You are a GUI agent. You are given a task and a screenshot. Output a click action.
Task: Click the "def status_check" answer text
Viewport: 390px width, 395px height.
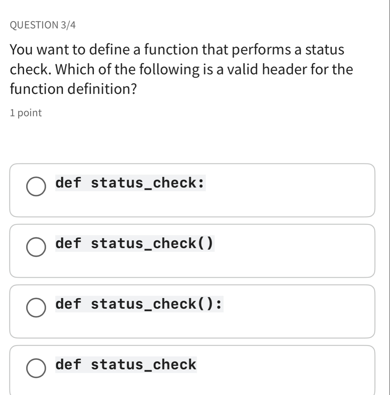[125, 365]
